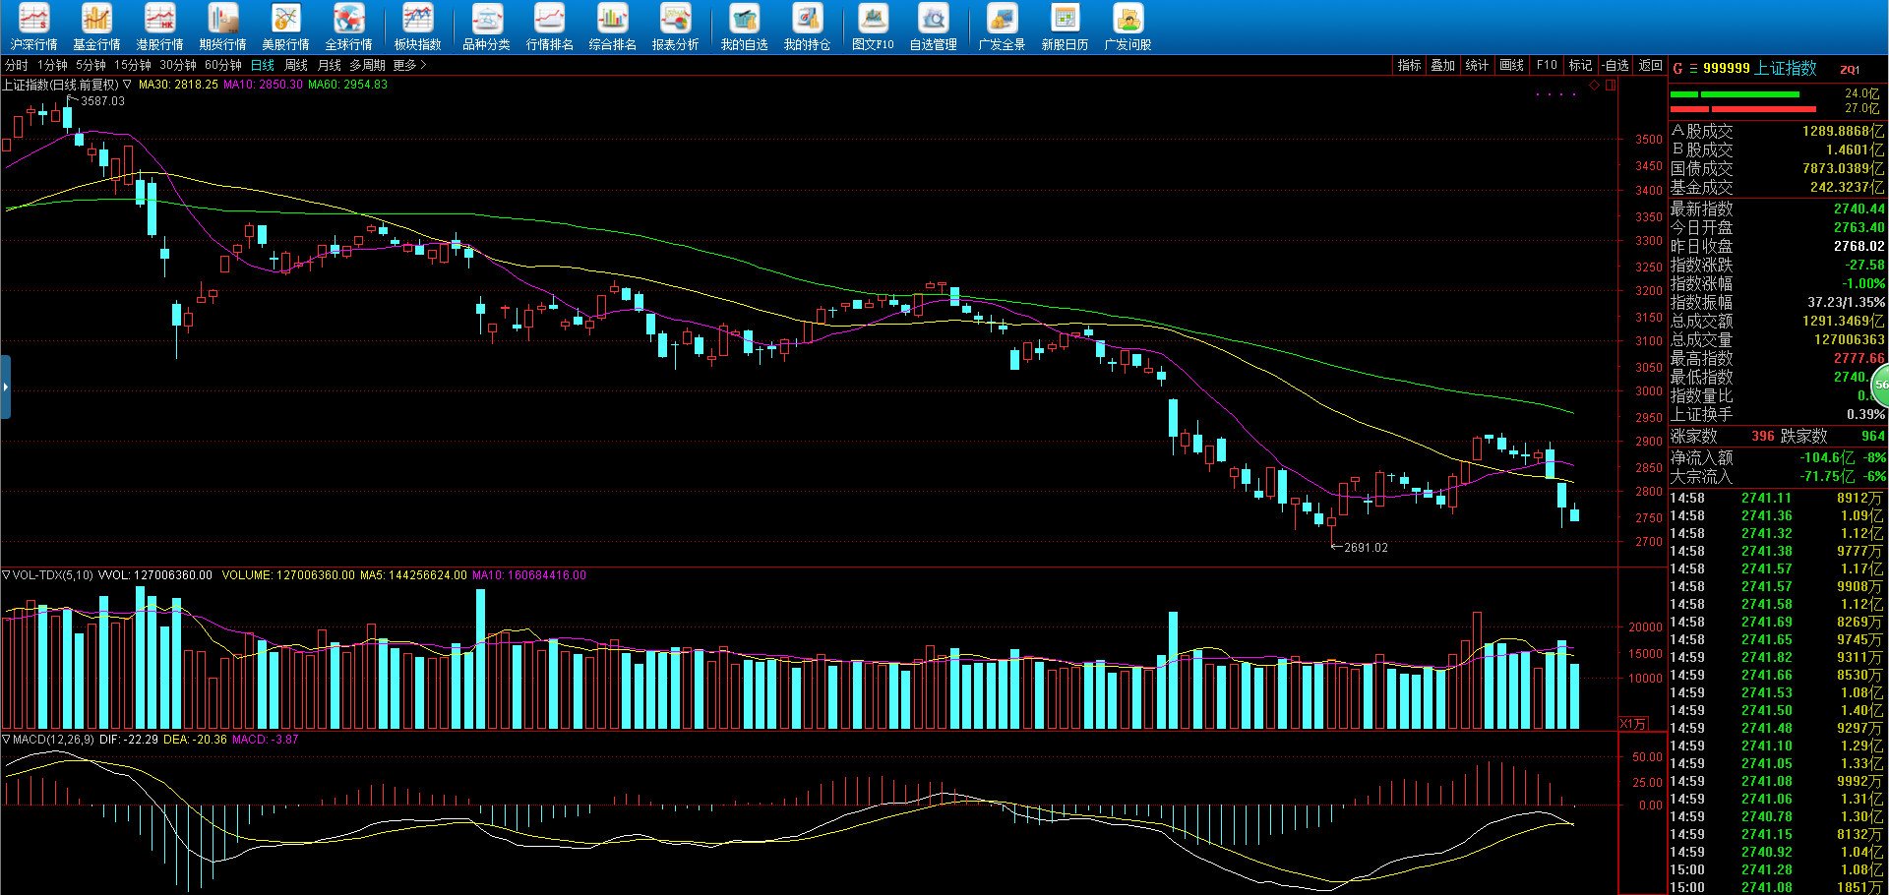Expand the left sidebar handle
Viewport: 1889px width, 895px height.
[x=5, y=387]
